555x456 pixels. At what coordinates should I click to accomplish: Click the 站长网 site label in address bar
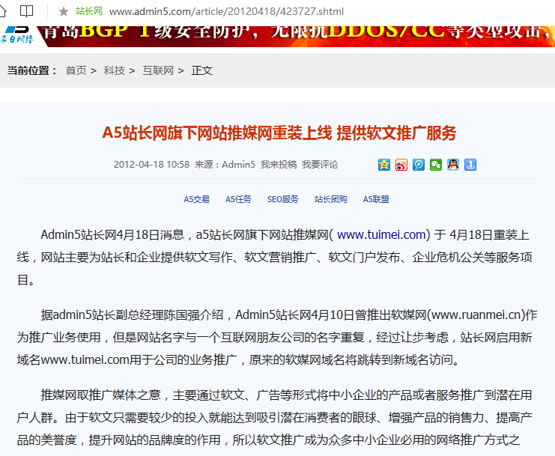click(x=89, y=11)
